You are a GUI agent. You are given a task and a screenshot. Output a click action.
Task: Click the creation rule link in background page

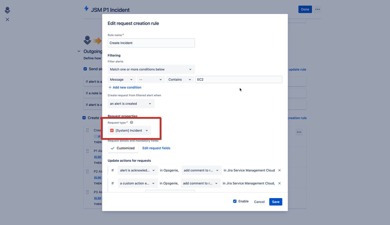point(297,118)
